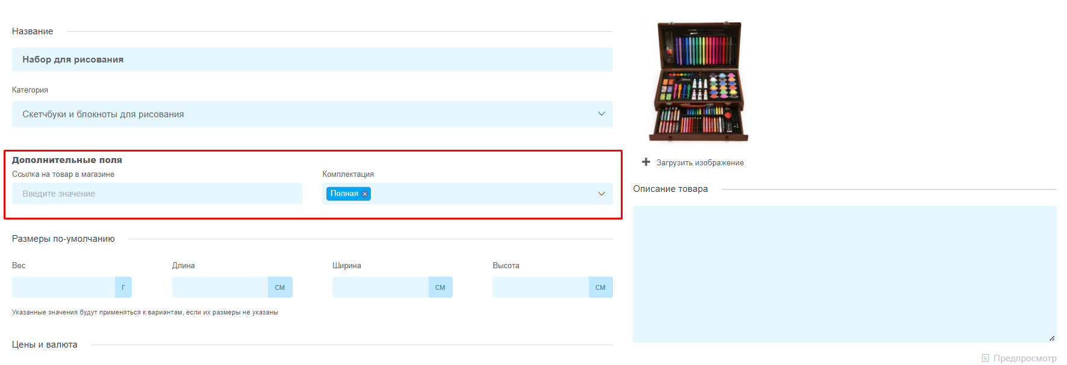
Task: Click the description textarea resize handle
Action: (1052, 339)
